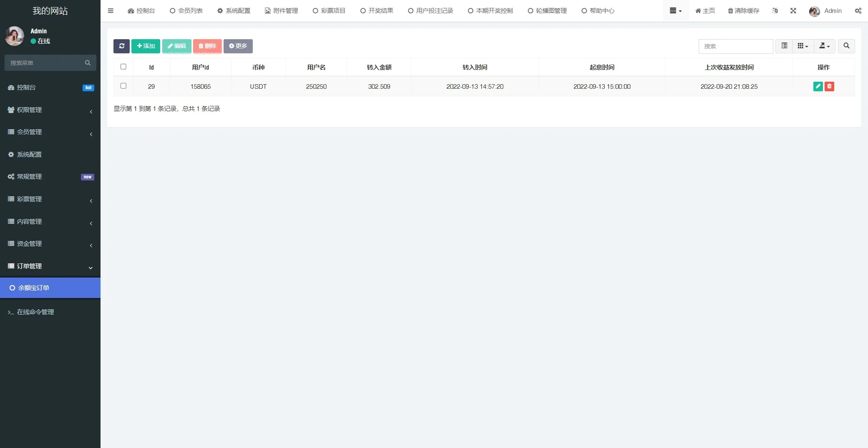The width and height of the screenshot is (868, 448).
Task: Click the hamburger menu icon at top left
Action: pyautogui.click(x=111, y=10)
